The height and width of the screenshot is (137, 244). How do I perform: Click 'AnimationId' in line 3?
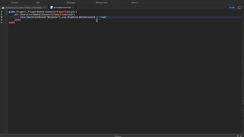point(87,17)
